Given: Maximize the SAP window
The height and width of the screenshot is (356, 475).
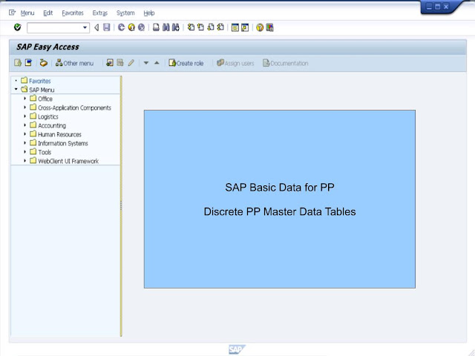Looking at the screenshot, I should [x=437, y=7].
